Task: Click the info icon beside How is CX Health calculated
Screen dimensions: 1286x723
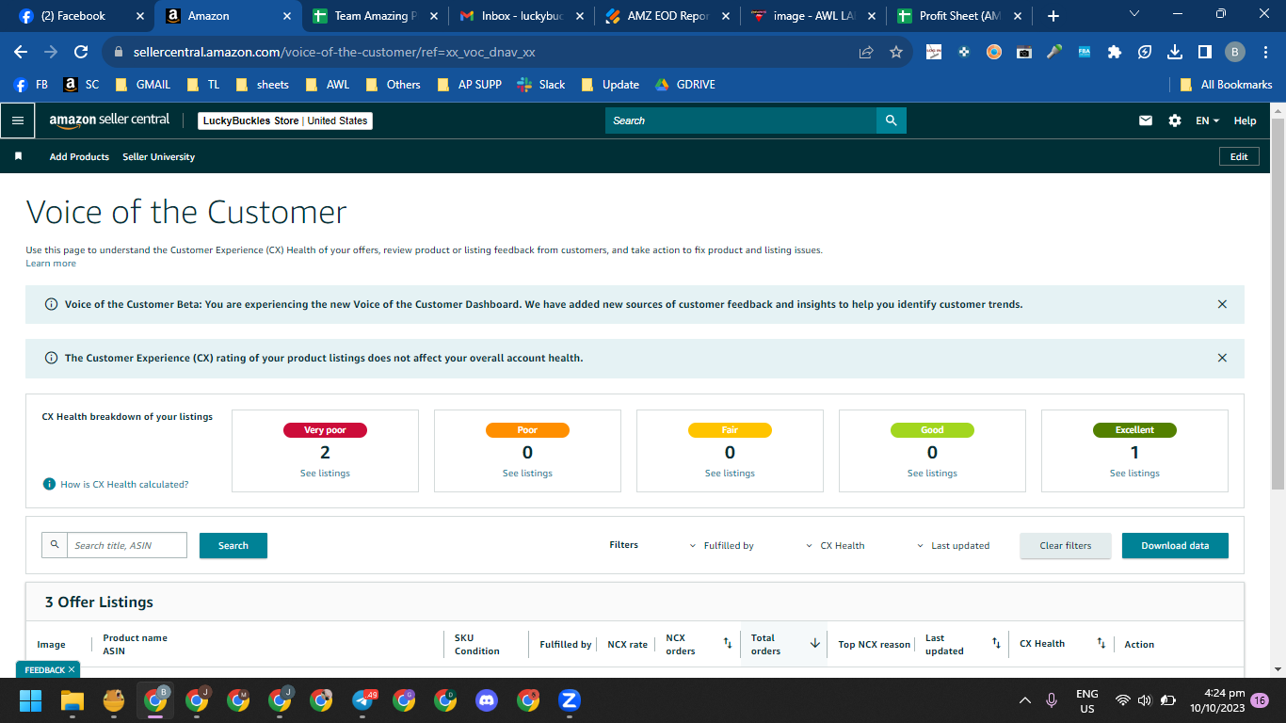Action: pos(49,484)
